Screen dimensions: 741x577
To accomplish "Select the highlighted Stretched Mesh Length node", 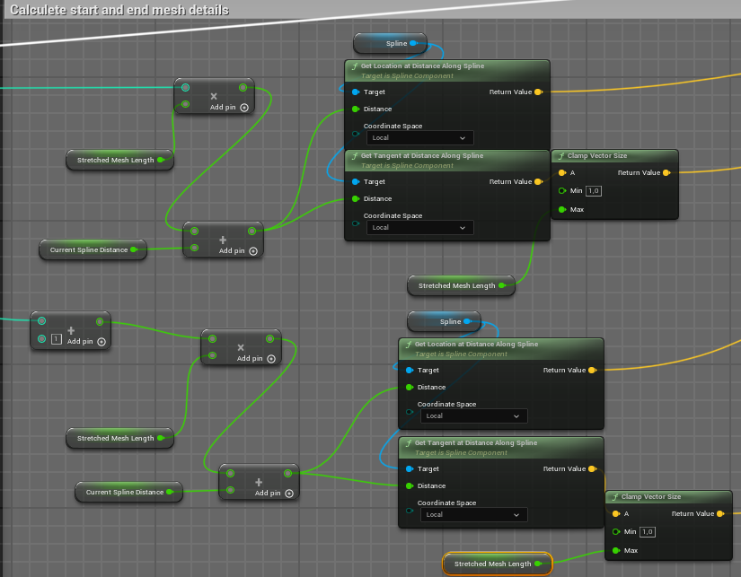I will tap(498, 564).
